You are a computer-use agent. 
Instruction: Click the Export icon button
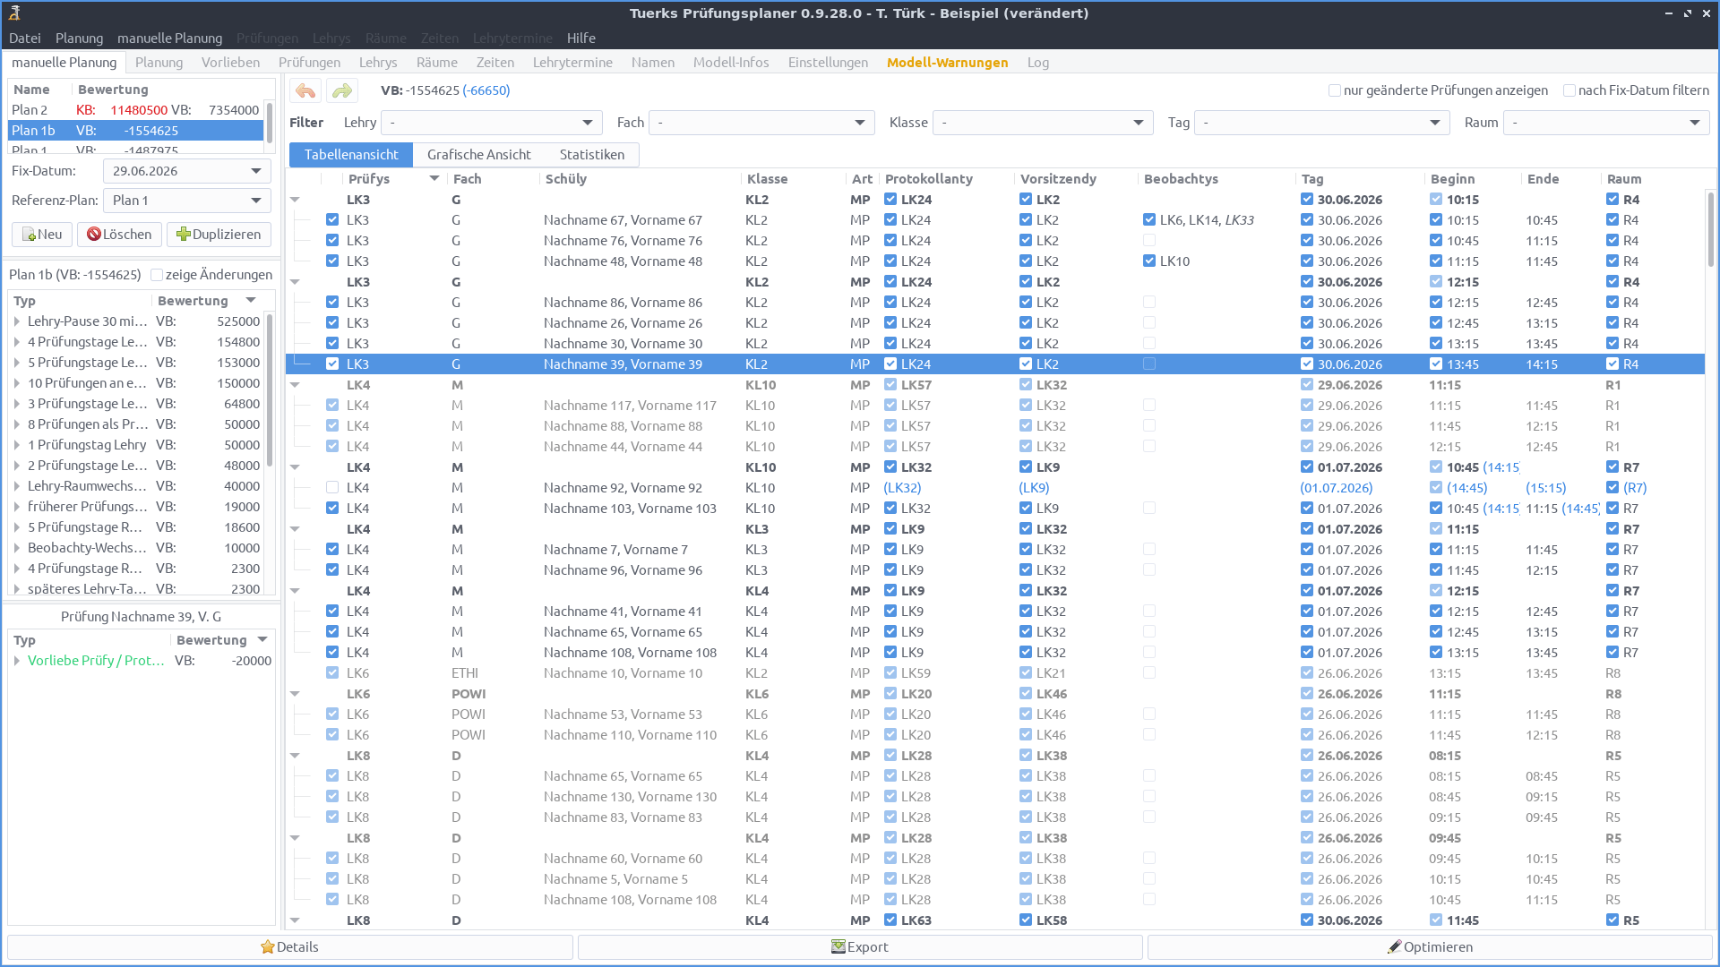coord(860,947)
